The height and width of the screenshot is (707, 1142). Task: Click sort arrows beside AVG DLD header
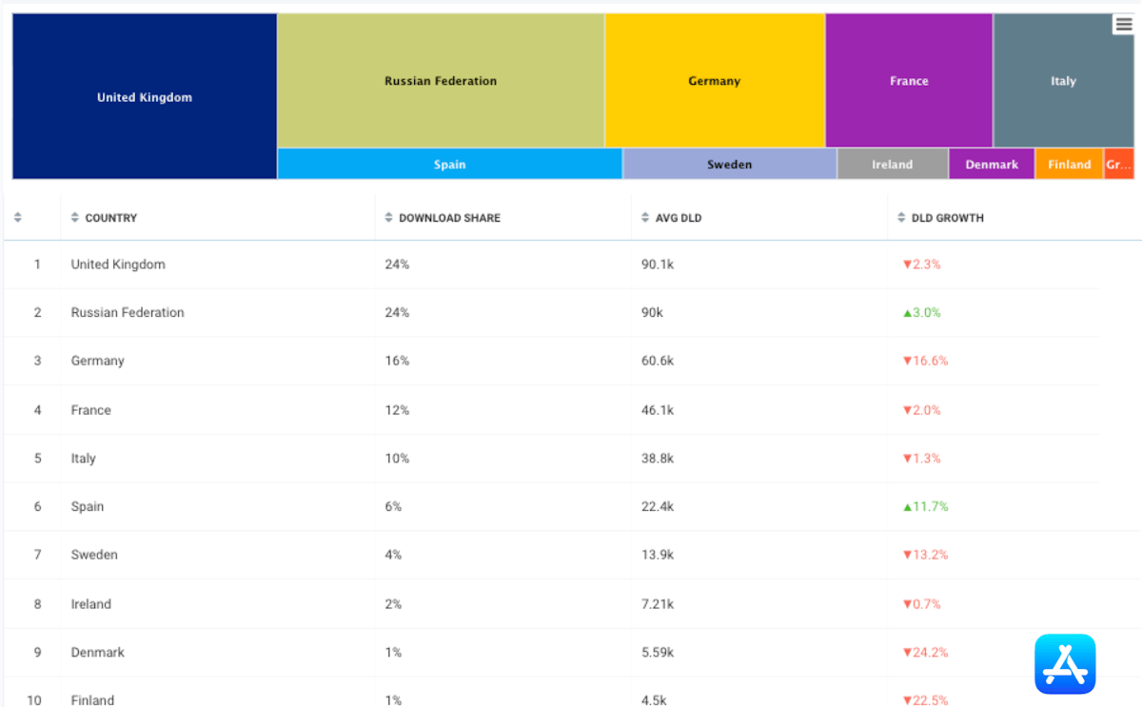[x=645, y=218]
